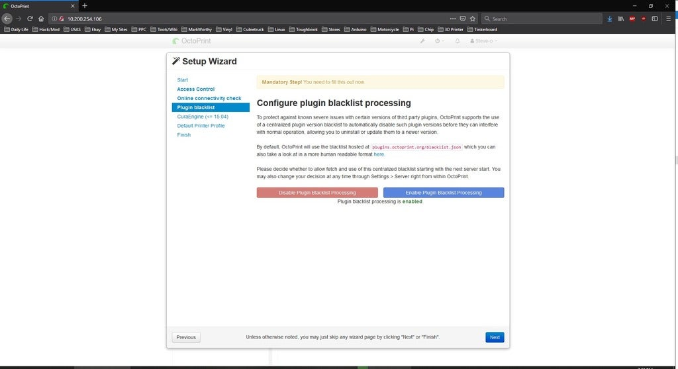This screenshot has height=369, width=678.
Task: Open OctoPrint settings wrench icon
Action: tap(422, 40)
